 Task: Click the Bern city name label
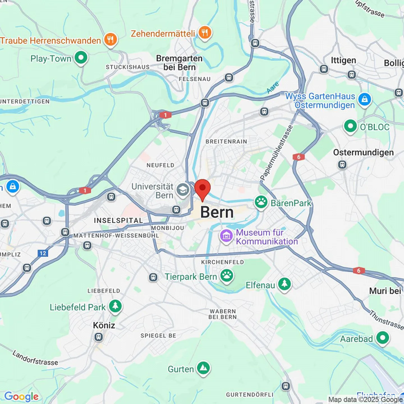pos(217,212)
